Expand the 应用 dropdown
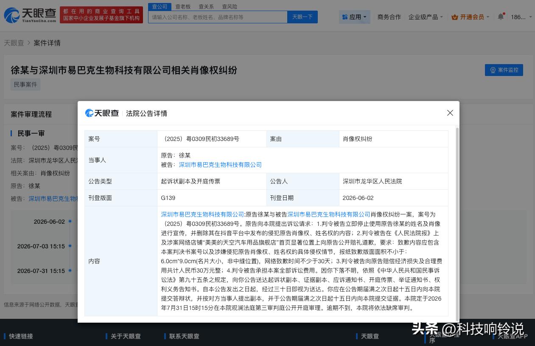 coord(355,17)
